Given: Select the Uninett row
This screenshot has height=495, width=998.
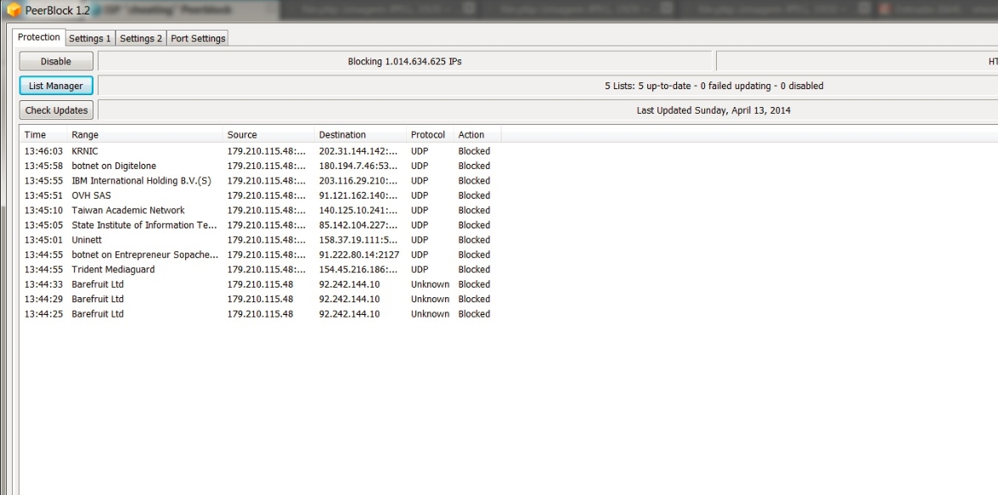Looking at the screenshot, I should pos(260,240).
